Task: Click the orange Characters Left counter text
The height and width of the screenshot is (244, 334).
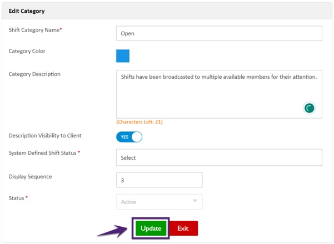Action: click(x=139, y=122)
